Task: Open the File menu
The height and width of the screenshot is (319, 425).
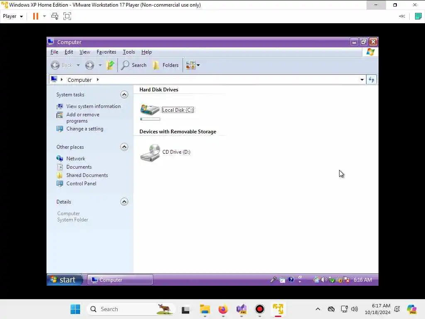Action: 54,52
